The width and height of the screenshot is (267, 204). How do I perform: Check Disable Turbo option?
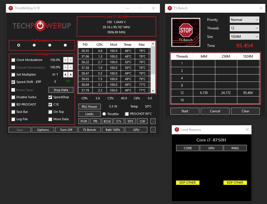pos(13,97)
